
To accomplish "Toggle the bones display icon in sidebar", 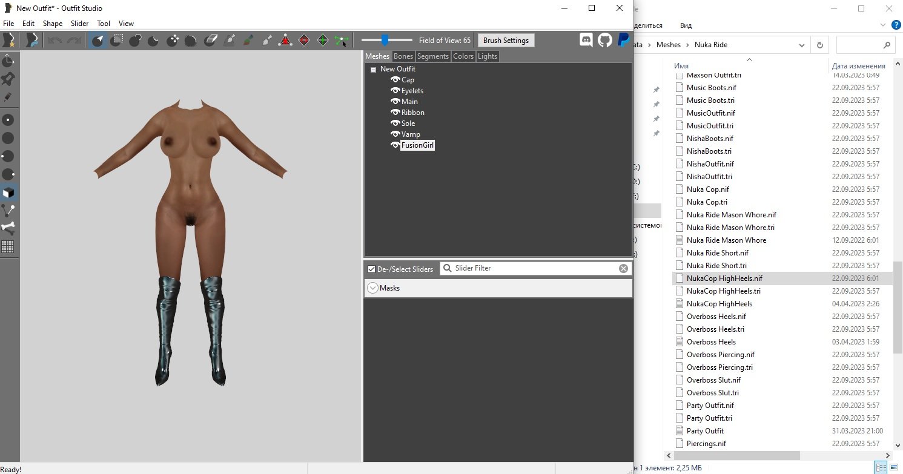I will pos(8,228).
